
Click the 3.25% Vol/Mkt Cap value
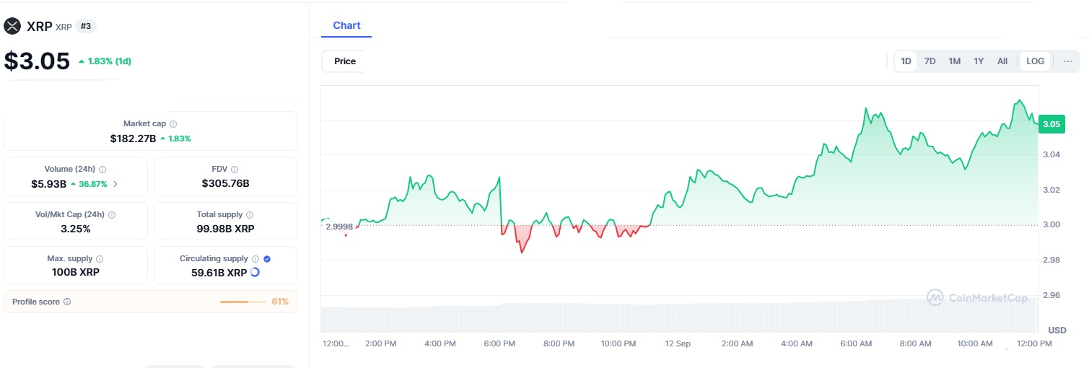pos(76,229)
